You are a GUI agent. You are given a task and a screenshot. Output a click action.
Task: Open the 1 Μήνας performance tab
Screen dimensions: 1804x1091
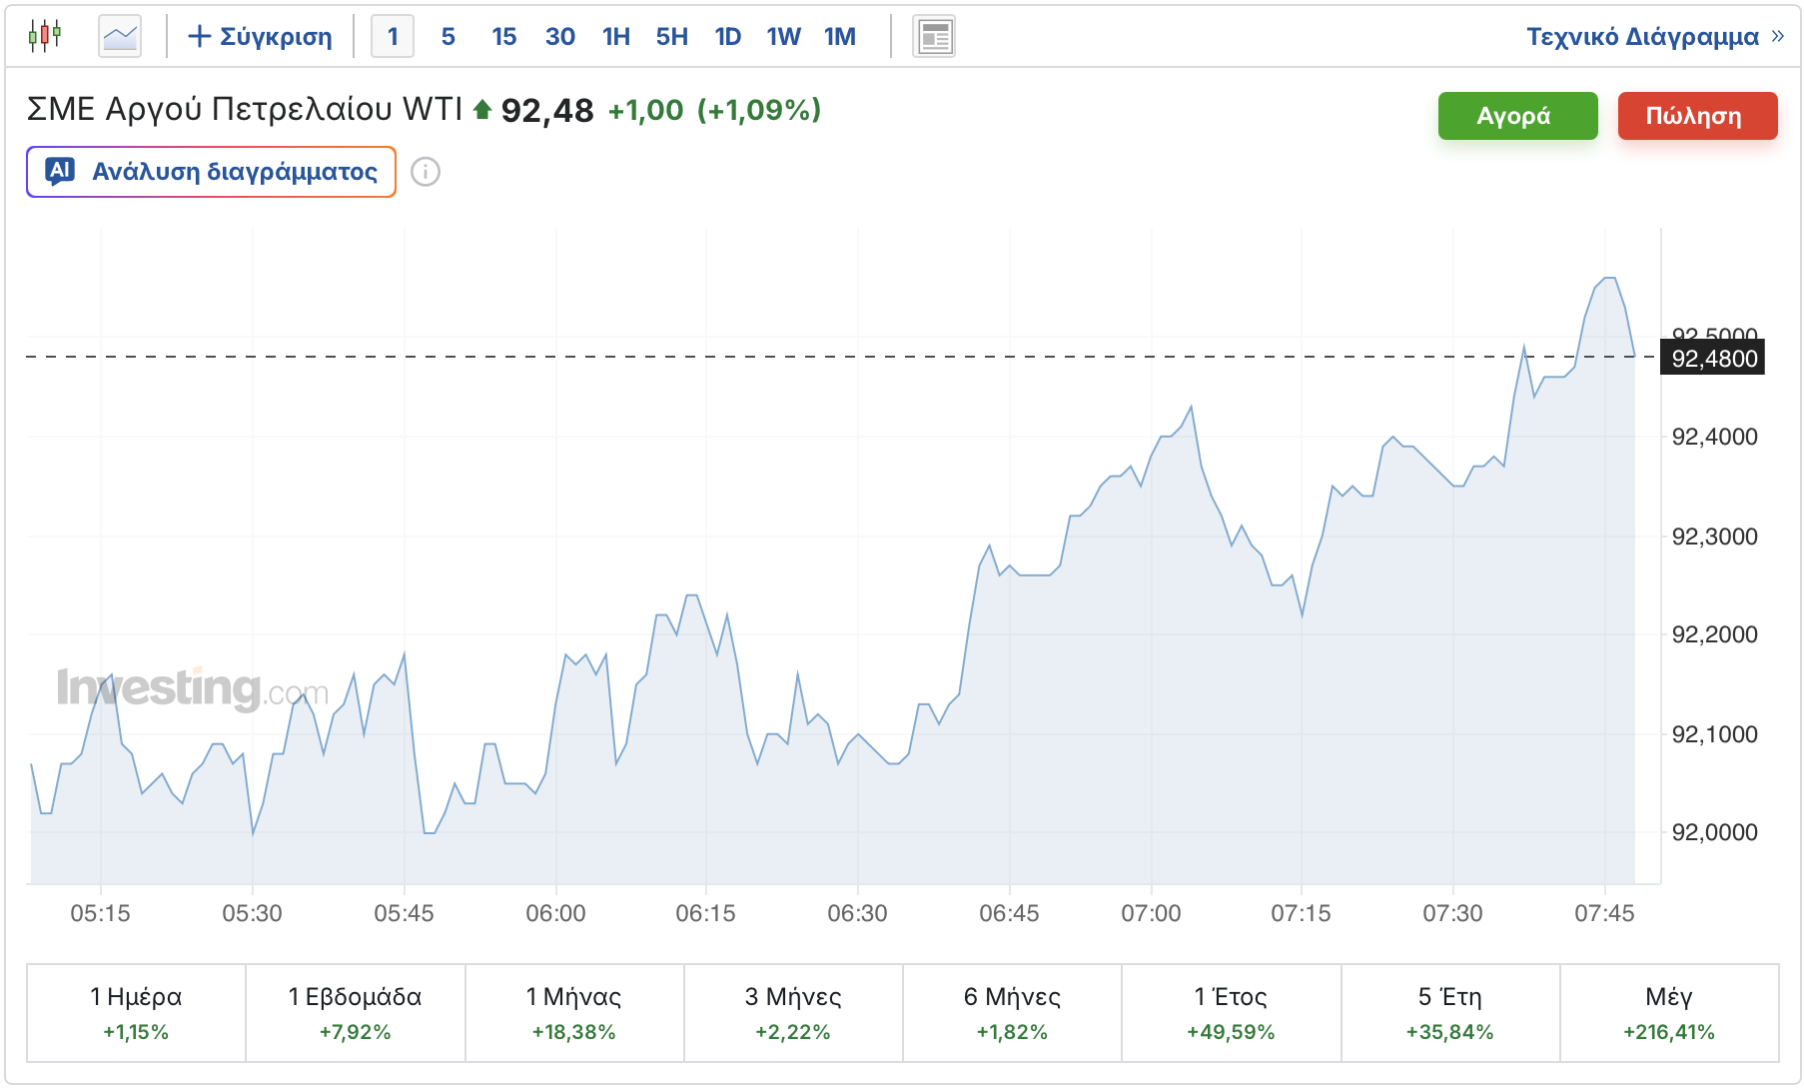coord(574,1013)
